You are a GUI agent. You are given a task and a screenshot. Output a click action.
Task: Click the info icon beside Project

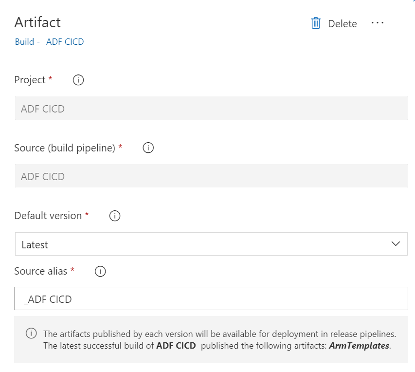[x=78, y=80]
